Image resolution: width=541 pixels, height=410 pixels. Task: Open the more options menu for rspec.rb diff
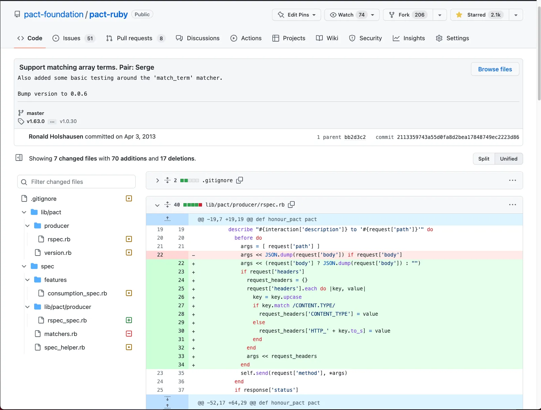point(513,204)
